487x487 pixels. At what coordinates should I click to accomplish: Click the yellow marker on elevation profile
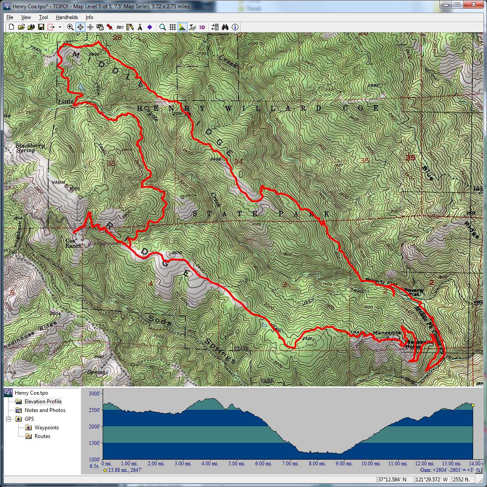tap(473, 405)
